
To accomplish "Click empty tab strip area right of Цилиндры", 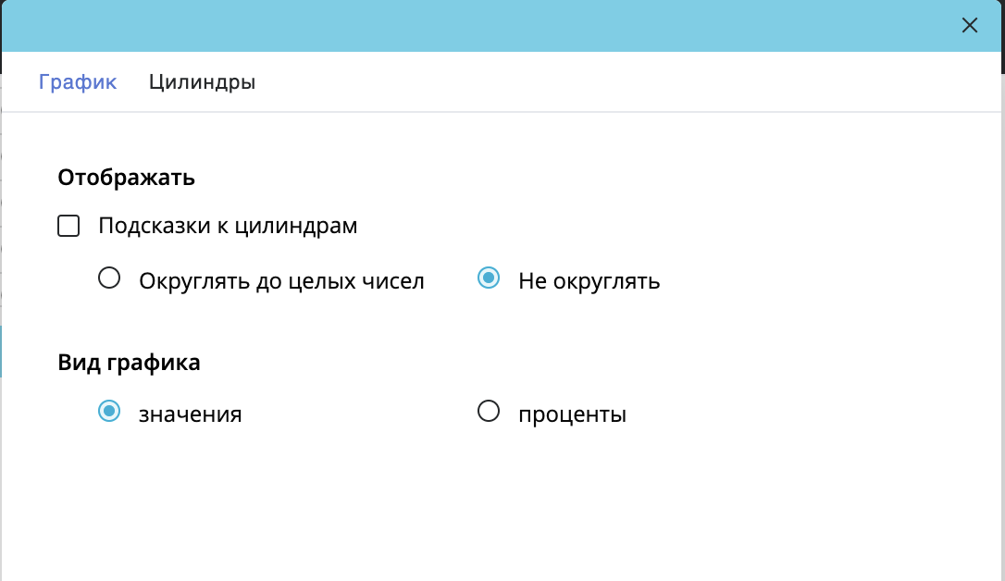I will [602, 82].
